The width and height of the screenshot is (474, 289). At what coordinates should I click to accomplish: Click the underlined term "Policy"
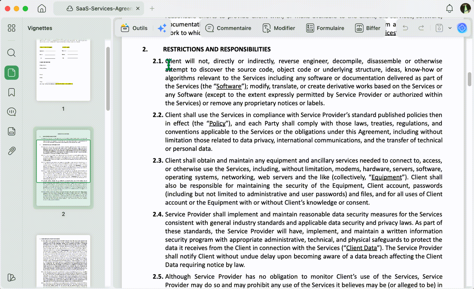coord(217,123)
